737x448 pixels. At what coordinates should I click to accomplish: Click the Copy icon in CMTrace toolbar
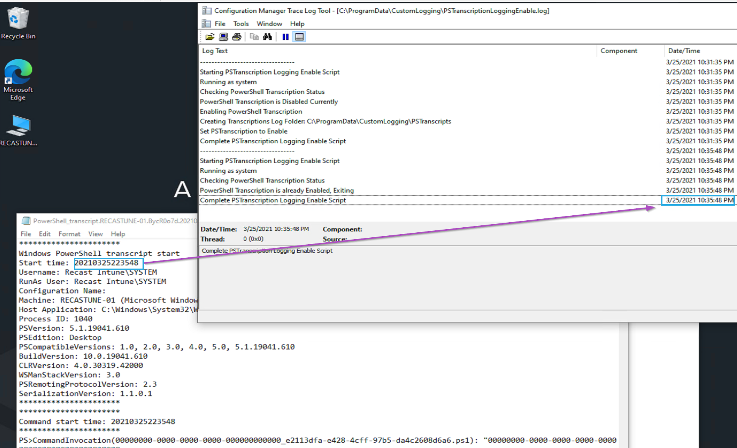click(254, 37)
